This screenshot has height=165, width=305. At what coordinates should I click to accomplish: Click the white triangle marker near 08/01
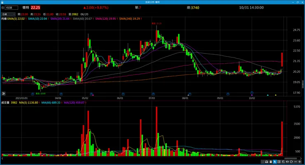point(188,95)
